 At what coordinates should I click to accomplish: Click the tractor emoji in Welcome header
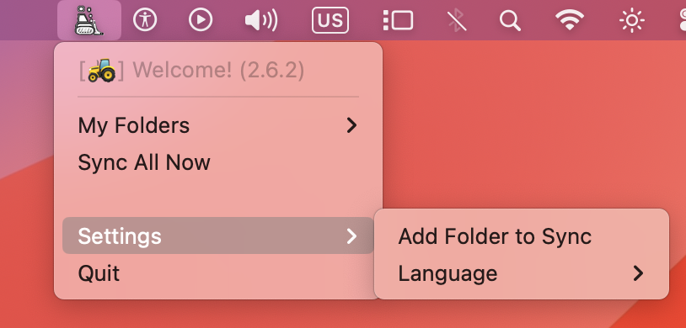[x=101, y=71]
